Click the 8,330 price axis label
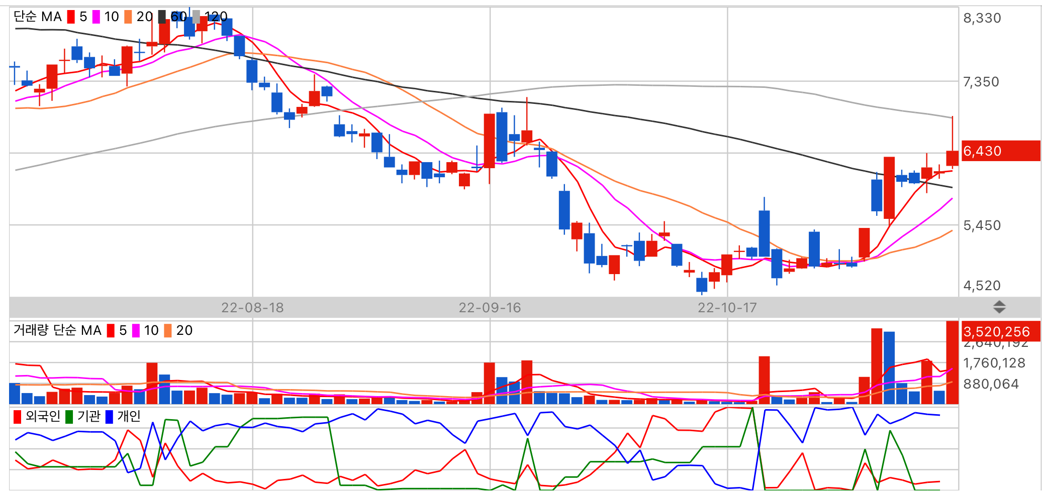The height and width of the screenshot is (500, 1042). [x=982, y=18]
